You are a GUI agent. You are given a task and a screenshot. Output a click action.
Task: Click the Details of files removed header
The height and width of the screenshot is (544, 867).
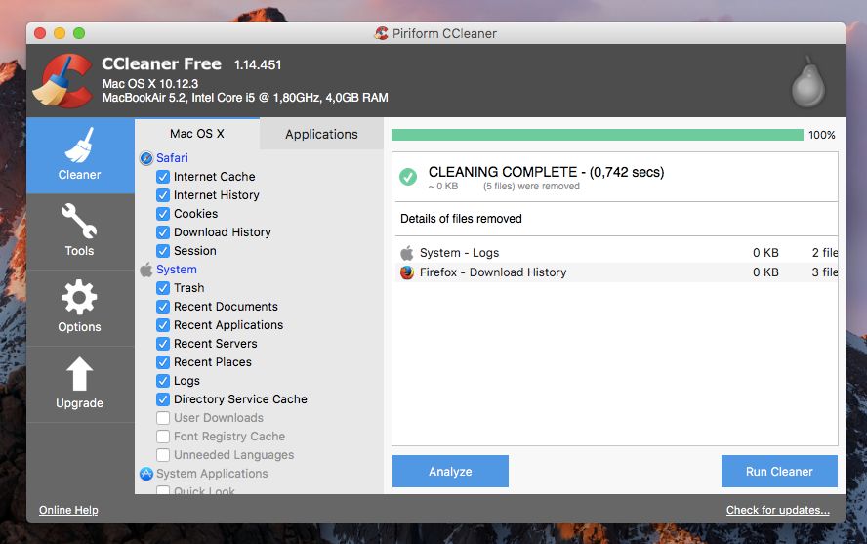pyautogui.click(x=461, y=219)
